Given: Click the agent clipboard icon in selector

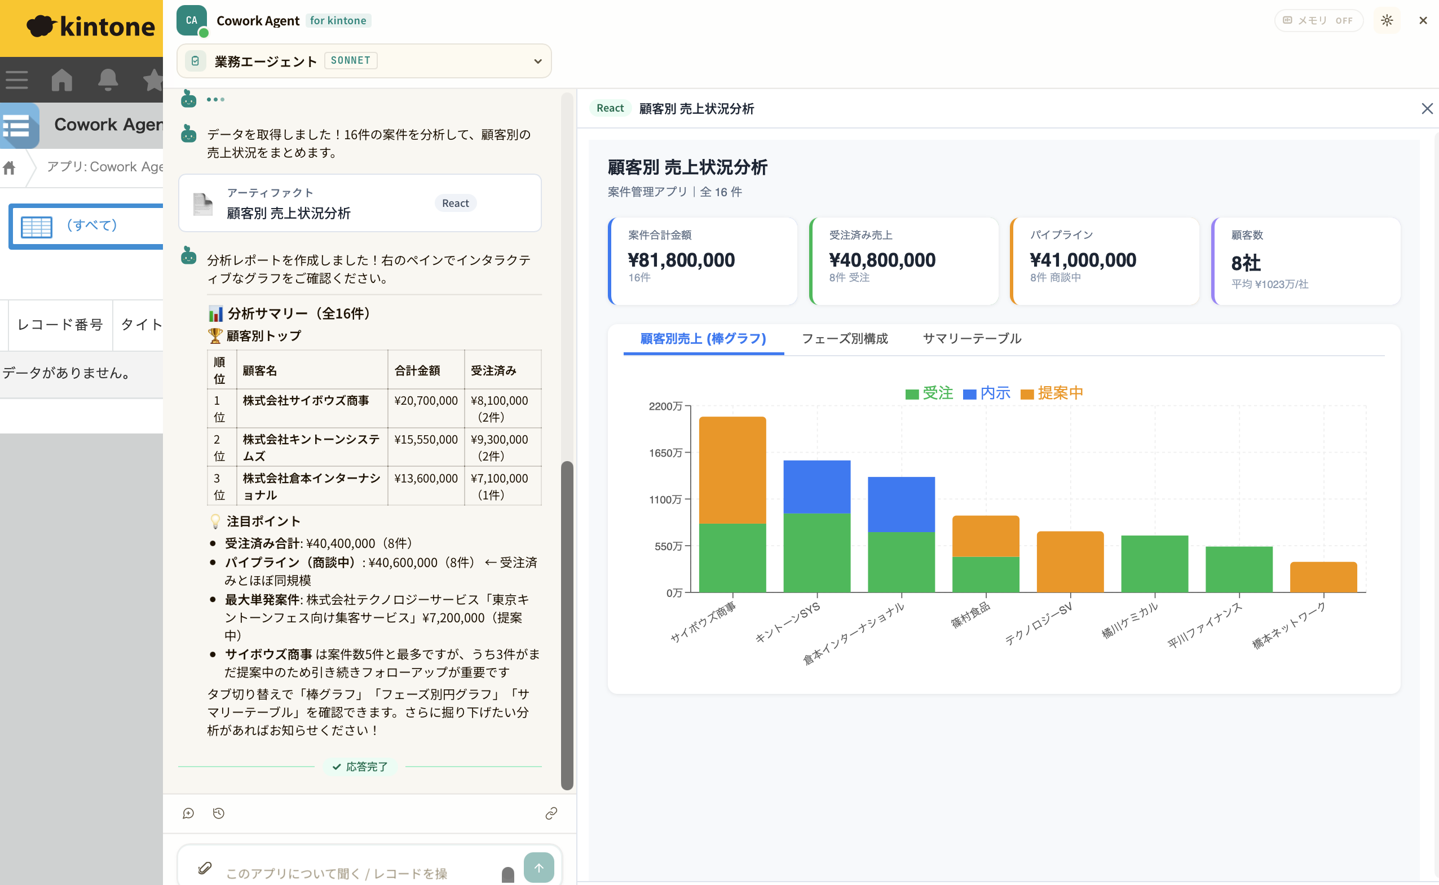Looking at the screenshot, I should coord(196,61).
